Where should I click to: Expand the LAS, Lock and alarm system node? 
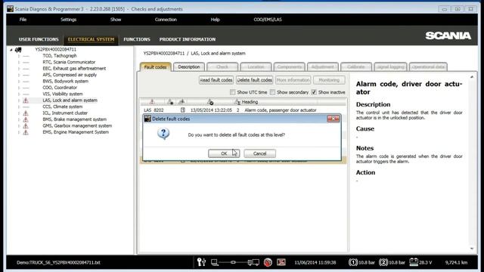[19, 100]
